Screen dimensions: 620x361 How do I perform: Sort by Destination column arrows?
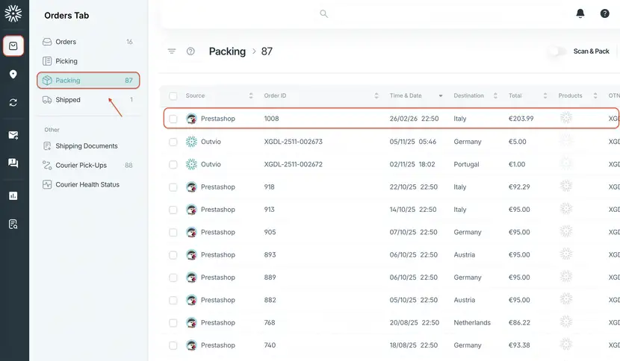[495, 95]
